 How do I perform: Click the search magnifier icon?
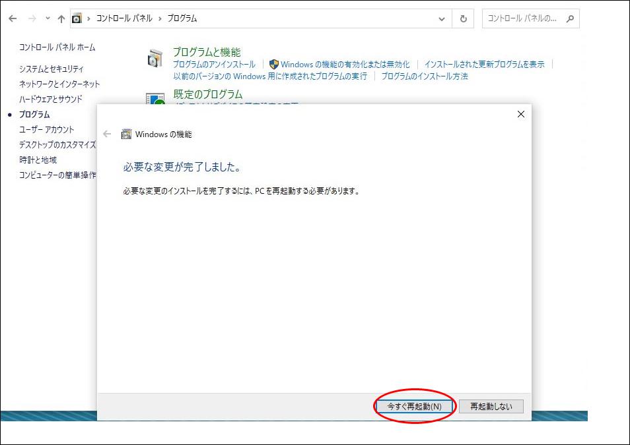570,18
